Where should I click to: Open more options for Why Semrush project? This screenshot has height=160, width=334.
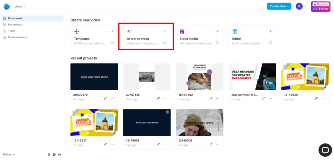click(270, 98)
